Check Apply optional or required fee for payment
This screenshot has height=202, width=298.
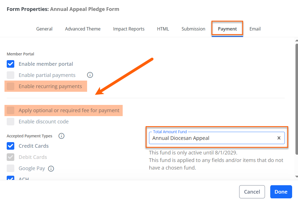coord(10,110)
